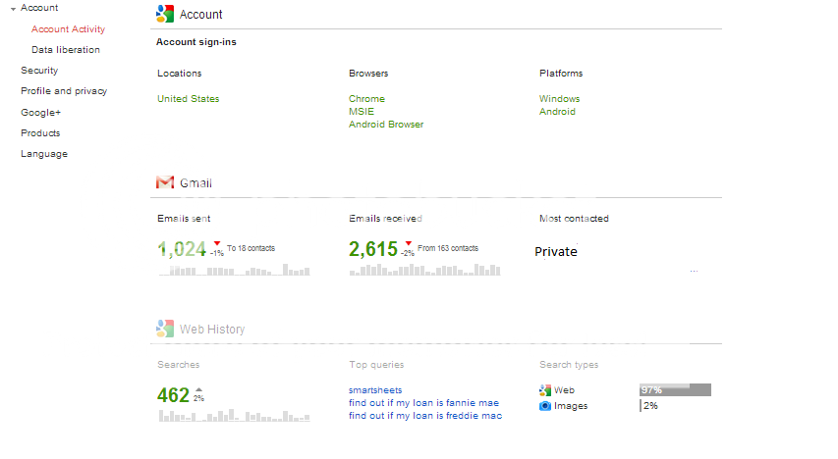Click the emails sent bar chart
This screenshot has height=459, width=838.
click(x=234, y=270)
